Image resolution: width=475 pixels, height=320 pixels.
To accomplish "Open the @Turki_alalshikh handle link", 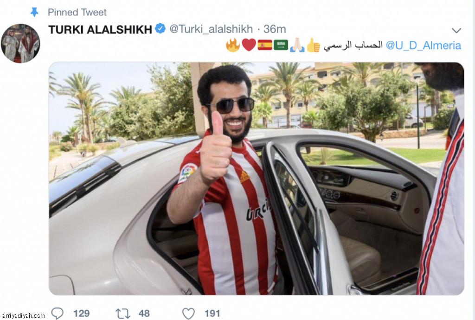I will click(x=211, y=29).
